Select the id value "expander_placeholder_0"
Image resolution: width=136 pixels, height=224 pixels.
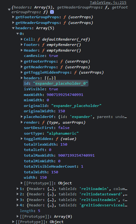click(x=60, y=83)
